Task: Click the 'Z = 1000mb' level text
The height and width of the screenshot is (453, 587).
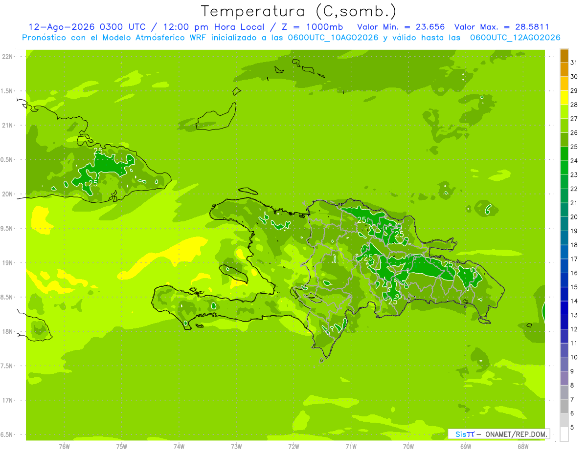Action: 312,27
